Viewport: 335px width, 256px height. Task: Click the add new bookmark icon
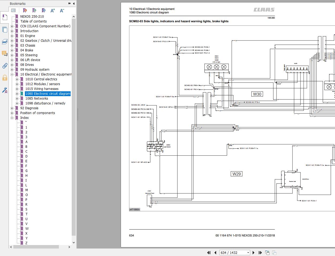34,10
